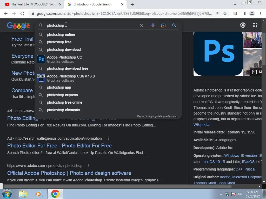Open the Windows Start button
The width and height of the screenshot is (266, 199).
pyautogui.click(x=6, y=194)
